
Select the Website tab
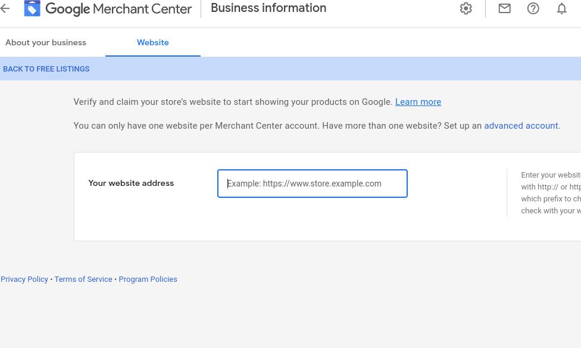click(x=153, y=42)
